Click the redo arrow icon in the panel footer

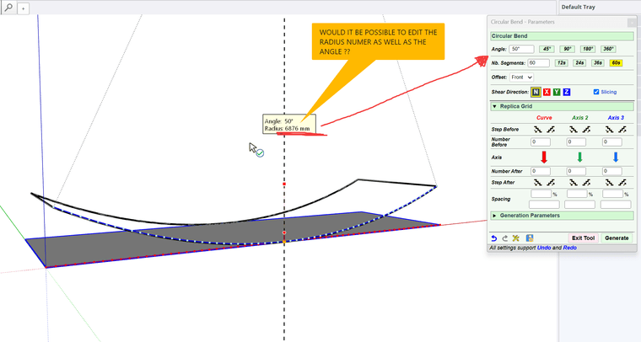tap(505, 238)
